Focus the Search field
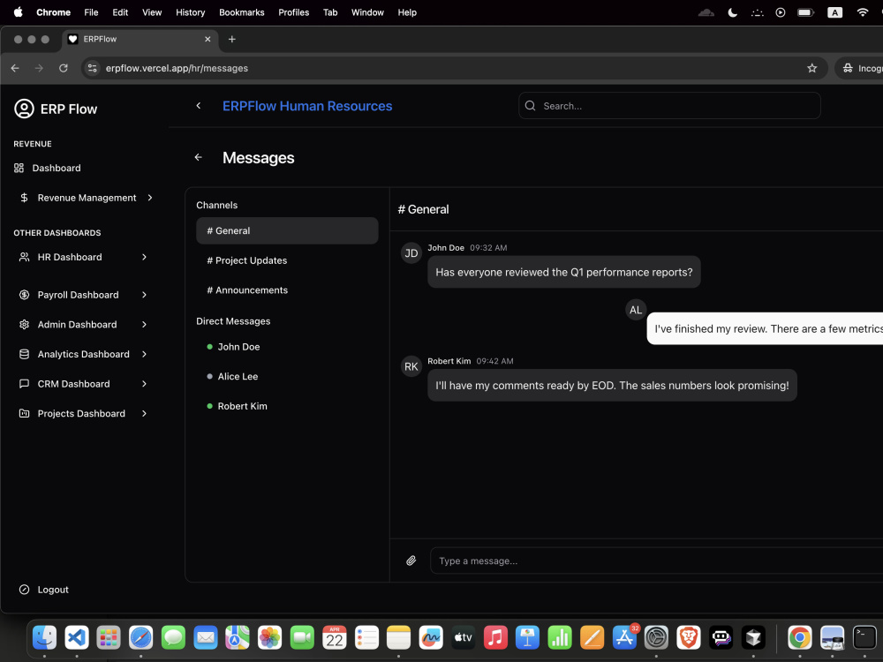This screenshot has width=883, height=662. [669, 106]
